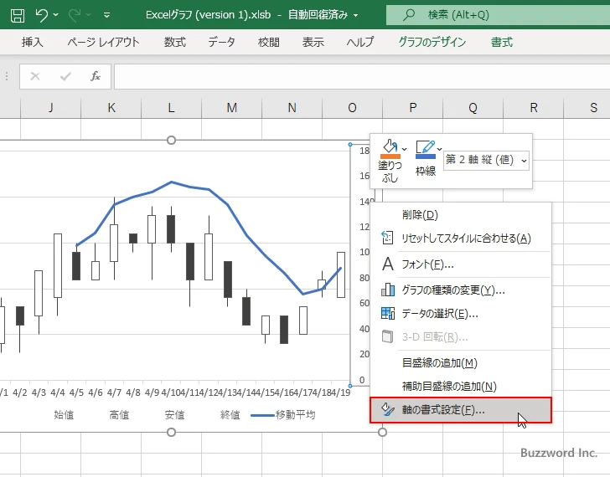Viewport: 610px width, 477px height.
Task: Select column Q header
Action: point(473,108)
